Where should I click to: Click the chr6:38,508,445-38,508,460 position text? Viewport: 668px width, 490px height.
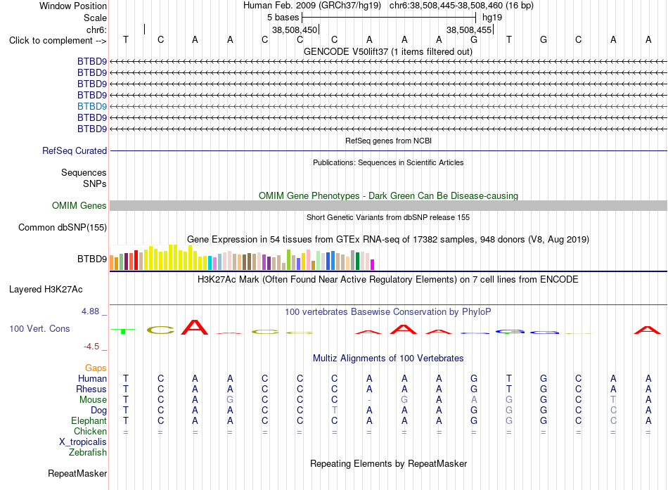(x=461, y=6)
